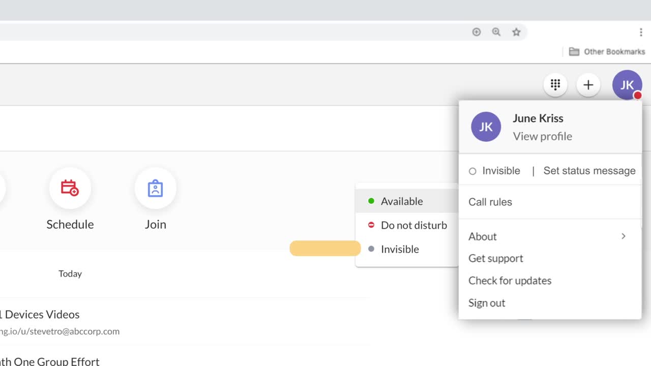Screen dimensions: 651x366
Task: Open the browser three-dot menu
Action: (641, 32)
